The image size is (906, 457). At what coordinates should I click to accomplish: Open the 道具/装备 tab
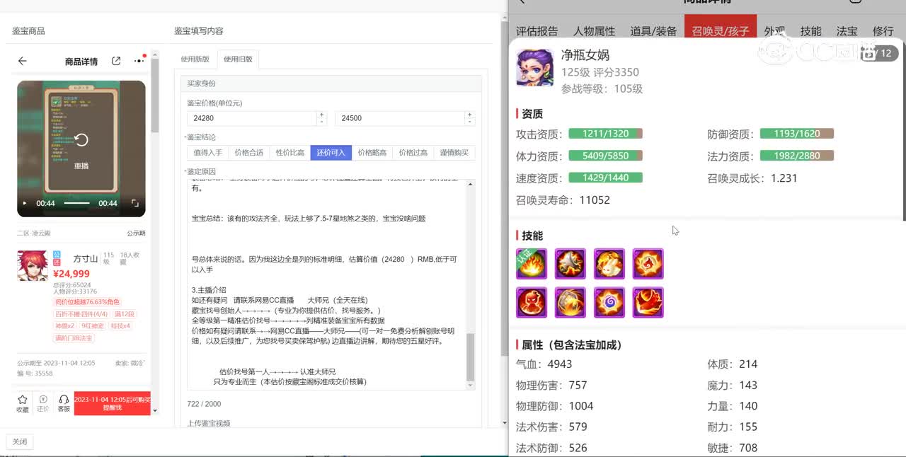click(x=653, y=31)
